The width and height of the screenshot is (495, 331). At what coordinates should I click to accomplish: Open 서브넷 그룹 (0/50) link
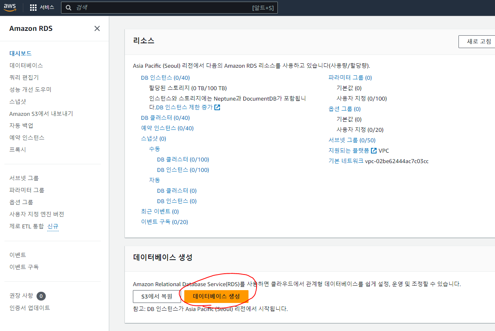tap(352, 140)
